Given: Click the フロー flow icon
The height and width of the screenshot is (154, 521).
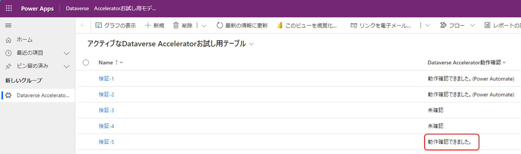Looking at the screenshot, I should pyautogui.click(x=443, y=25).
